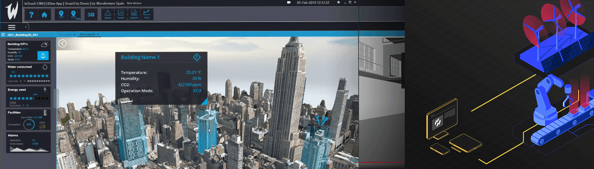Close the GISize_Maps3D tab
This screenshot has height=169, width=594.
(x=97, y=34)
